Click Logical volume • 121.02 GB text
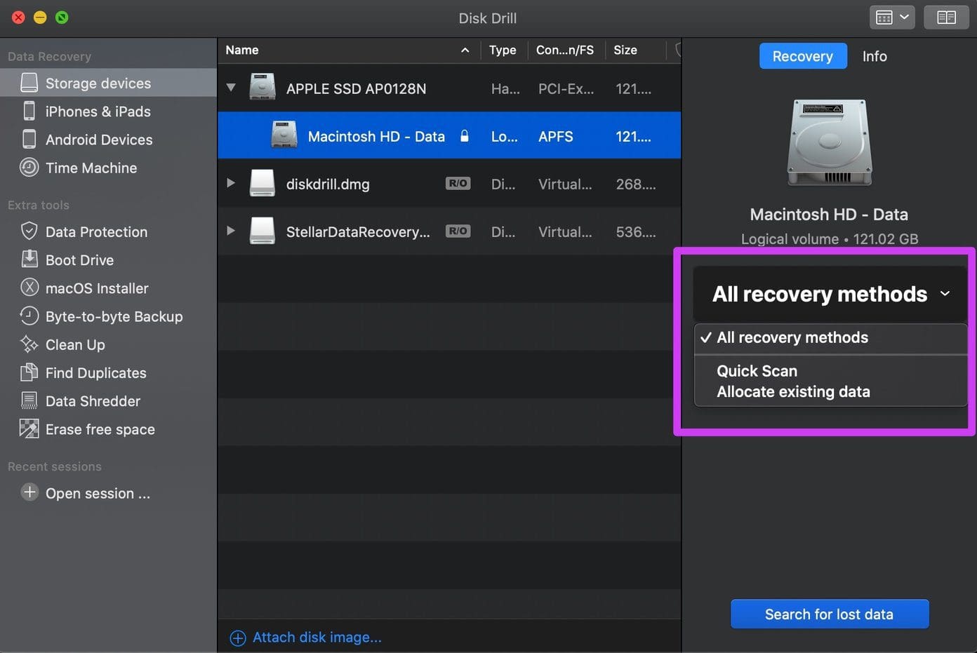This screenshot has height=653, width=977. pyautogui.click(x=830, y=238)
